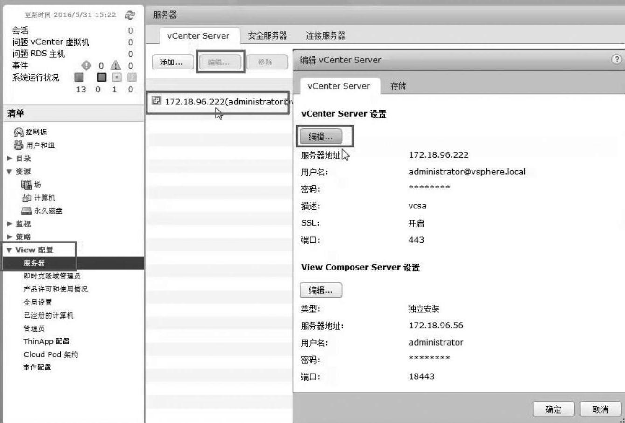Click the 问题 vCenter 虚拟机 status label
The width and height of the screenshot is (625, 423).
pos(50,42)
